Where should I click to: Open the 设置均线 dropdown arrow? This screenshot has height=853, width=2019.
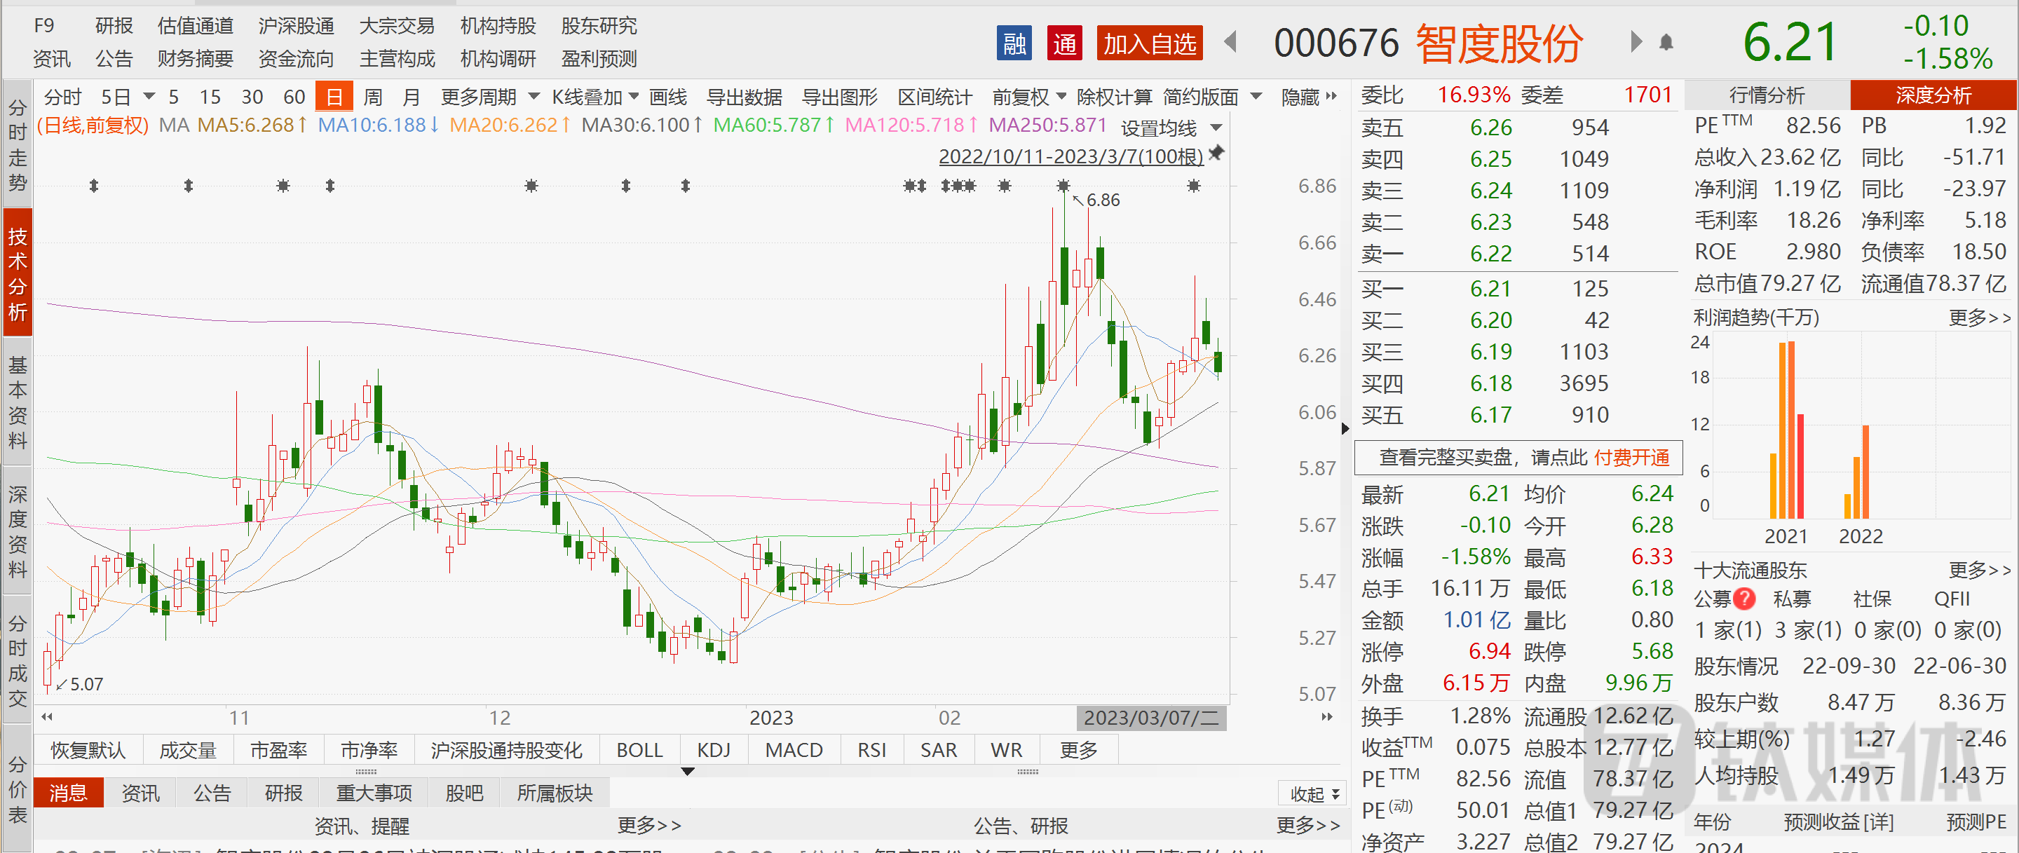[1216, 128]
